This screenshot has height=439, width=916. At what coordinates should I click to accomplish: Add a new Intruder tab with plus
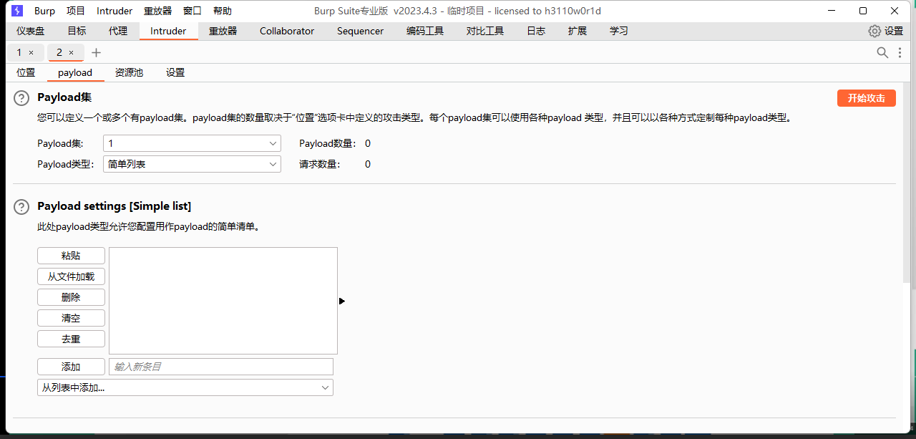click(x=97, y=52)
